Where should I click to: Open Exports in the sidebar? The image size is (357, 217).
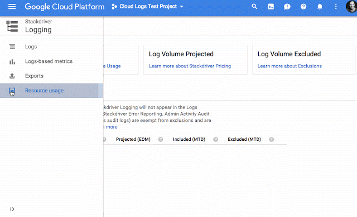pos(51,76)
